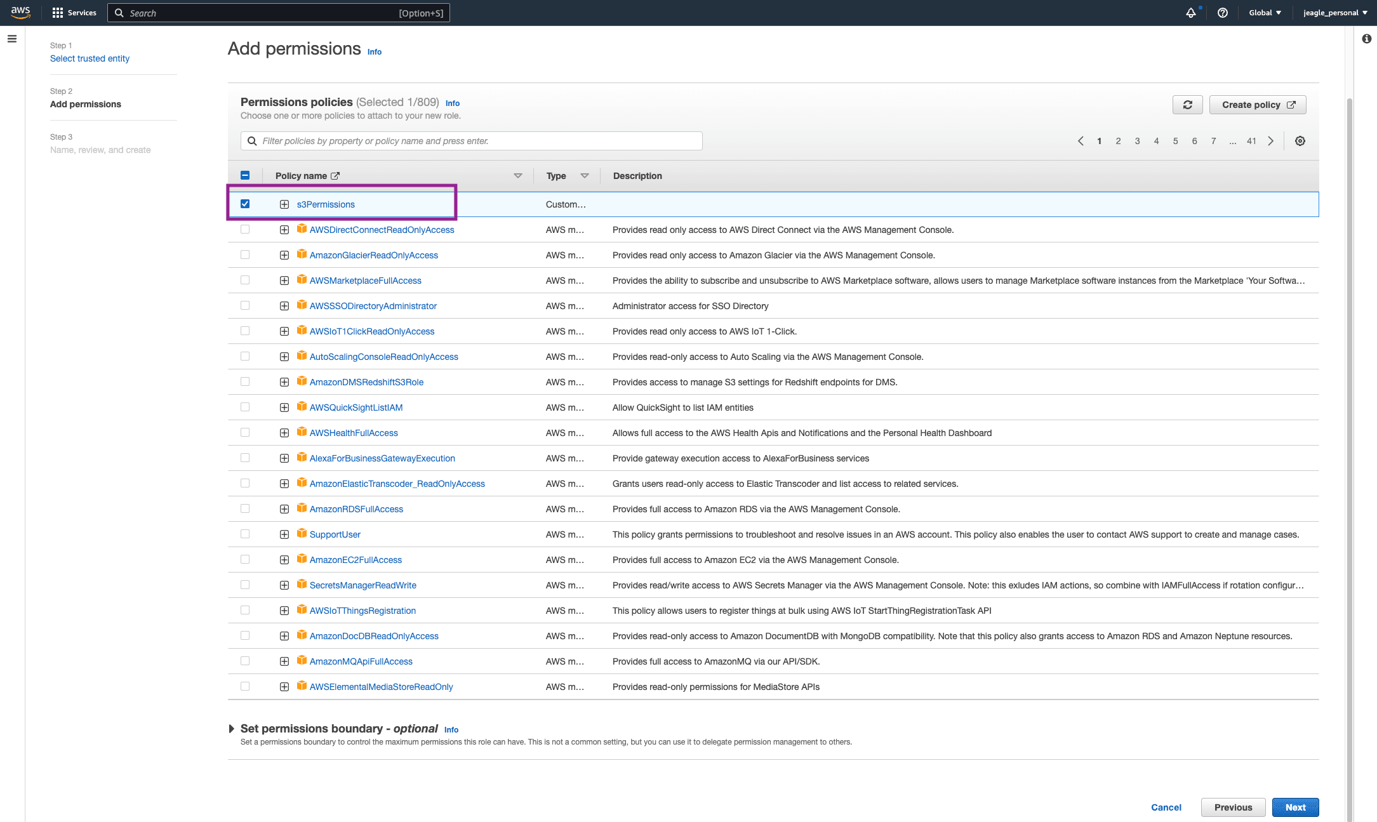Screen dimensions: 1377x822
Task: Open the info panel icon at right edge
Action: [1366, 39]
